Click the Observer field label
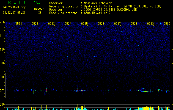The height and width of the screenshot is (110, 173). (56, 3)
